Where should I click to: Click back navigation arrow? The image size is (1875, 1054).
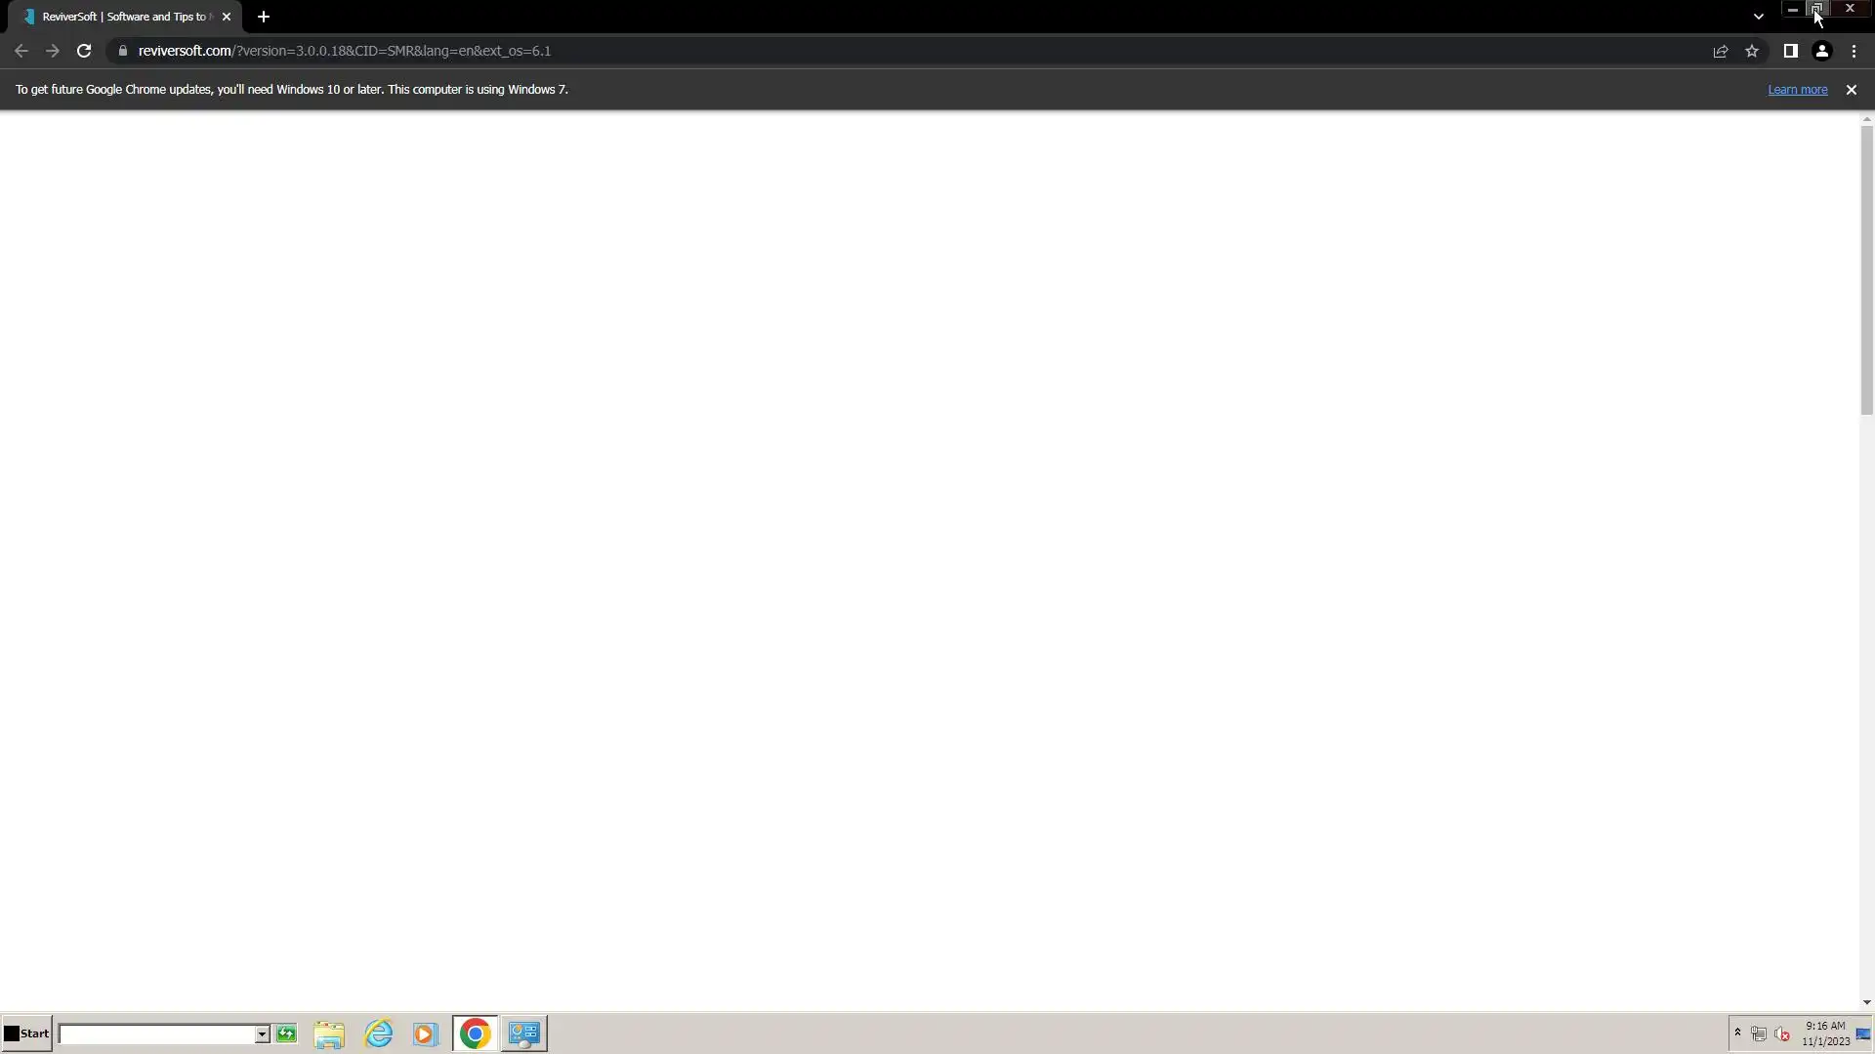(21, 51)
